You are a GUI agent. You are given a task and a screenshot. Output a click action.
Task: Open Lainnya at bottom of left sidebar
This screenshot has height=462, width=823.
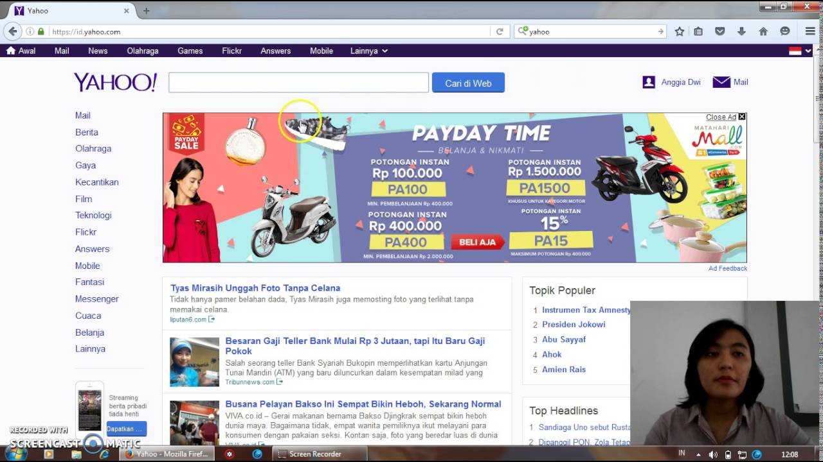click(90, 348)
